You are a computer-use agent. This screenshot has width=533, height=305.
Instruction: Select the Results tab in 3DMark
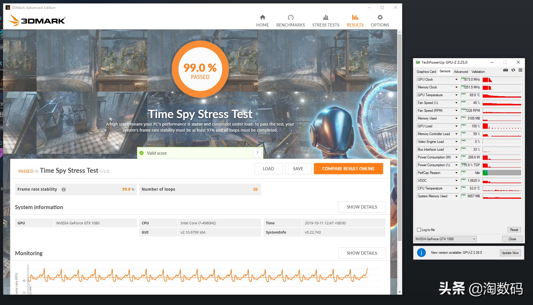pos(355,21)
